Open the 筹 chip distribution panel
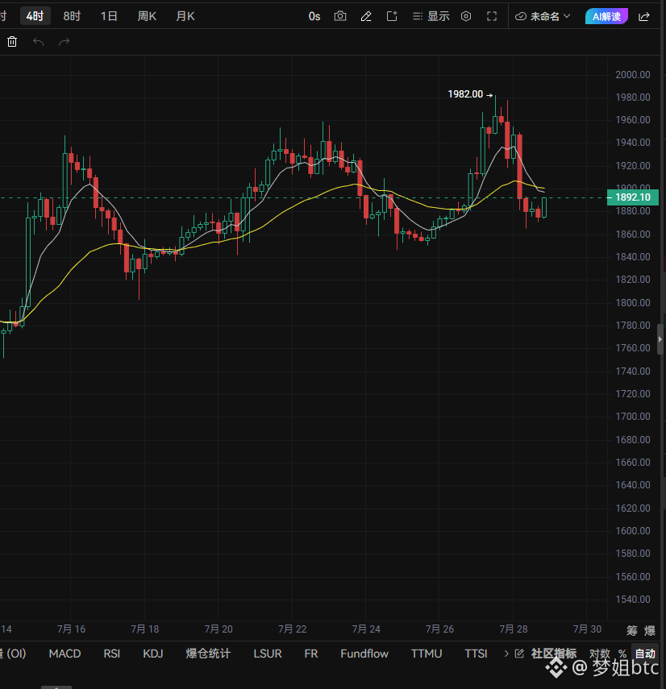Image resolution: width=666 pixels, height=689 pixels. tap(631, 630)
